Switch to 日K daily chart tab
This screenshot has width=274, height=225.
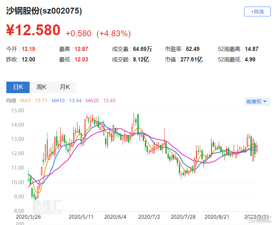[x=18, y=87]
